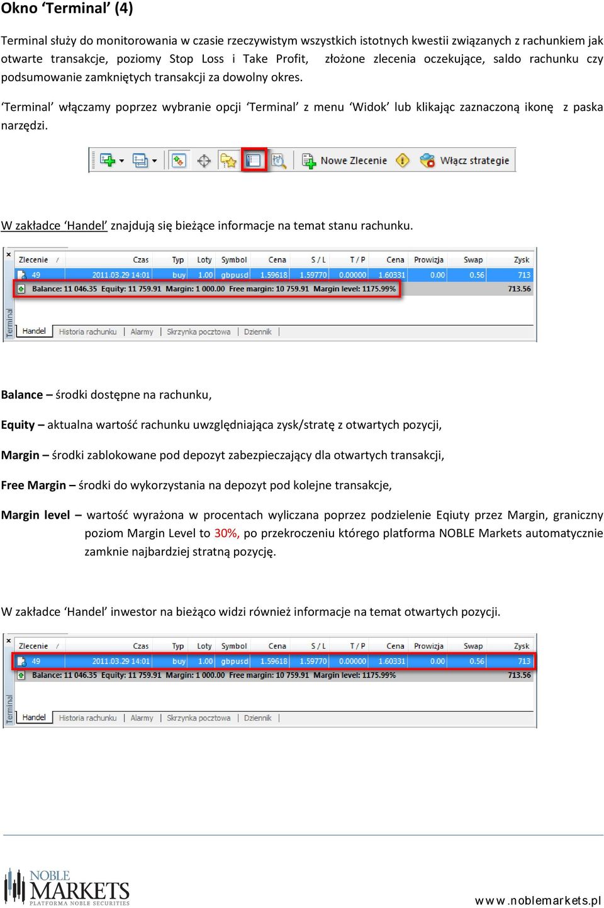Switch to Dziennik tab in upper Terminal
This screenshot has width=604, height=908.
(x=258, y=332)
